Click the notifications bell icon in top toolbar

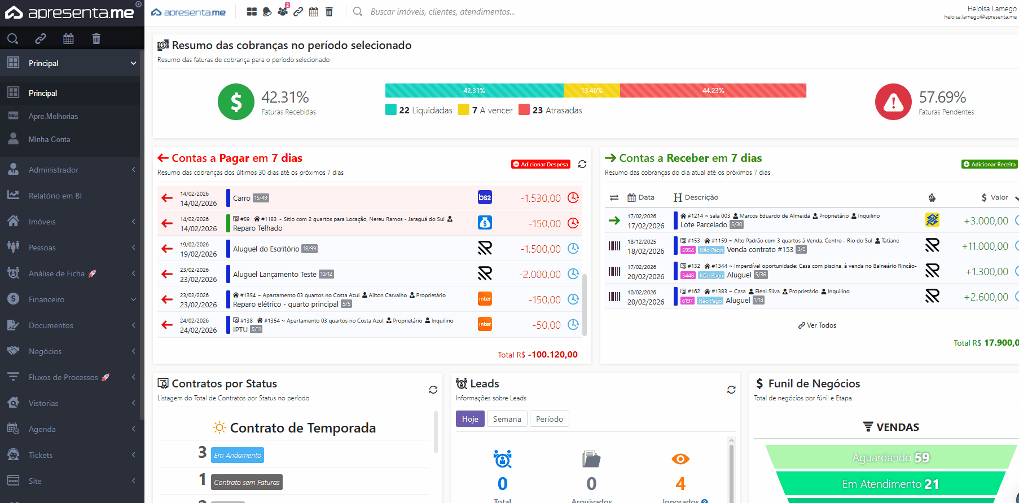[x=267, y=12]
